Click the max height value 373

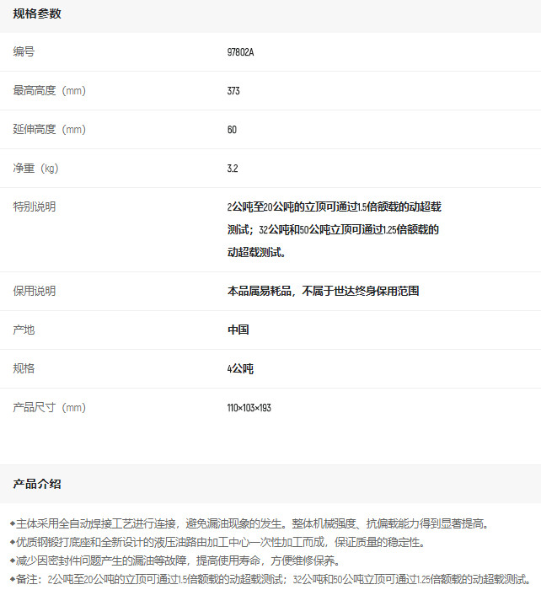(x=233, y=91)
